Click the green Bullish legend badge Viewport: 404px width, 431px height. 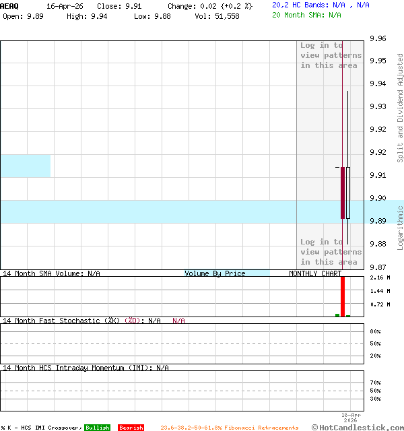point(97,428)
